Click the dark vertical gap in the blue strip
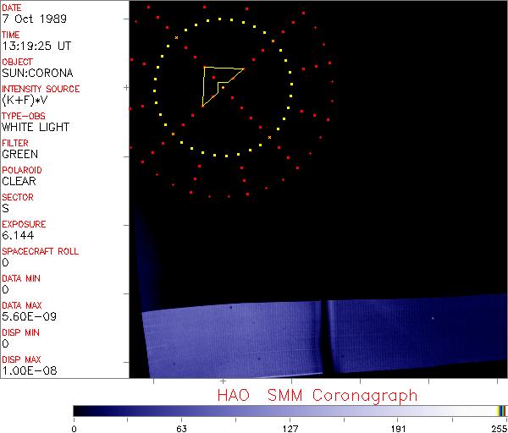The image size is (508, 433). tap(325, 337)
